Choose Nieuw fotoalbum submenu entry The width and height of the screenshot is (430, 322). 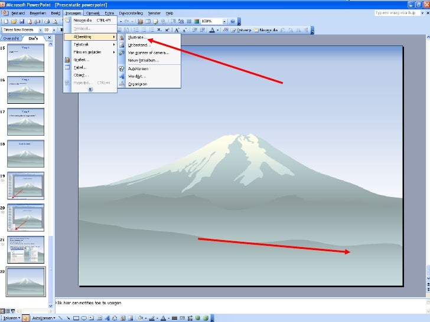pyautogui.click(x=149, y=60)
